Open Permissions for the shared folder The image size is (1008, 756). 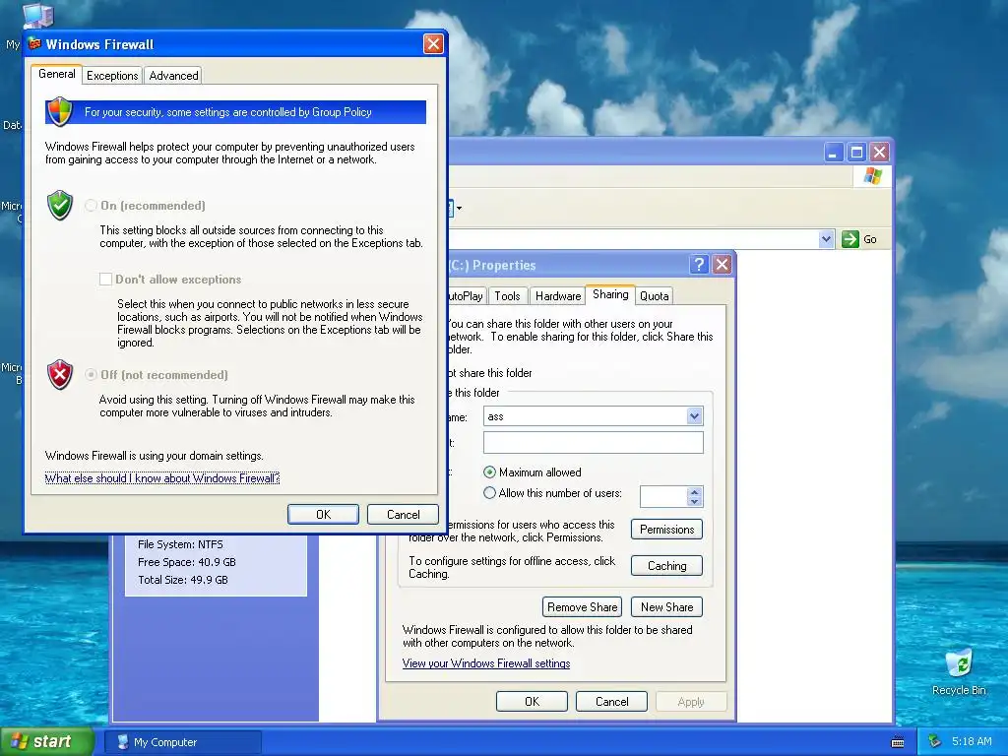coord(666,529)
